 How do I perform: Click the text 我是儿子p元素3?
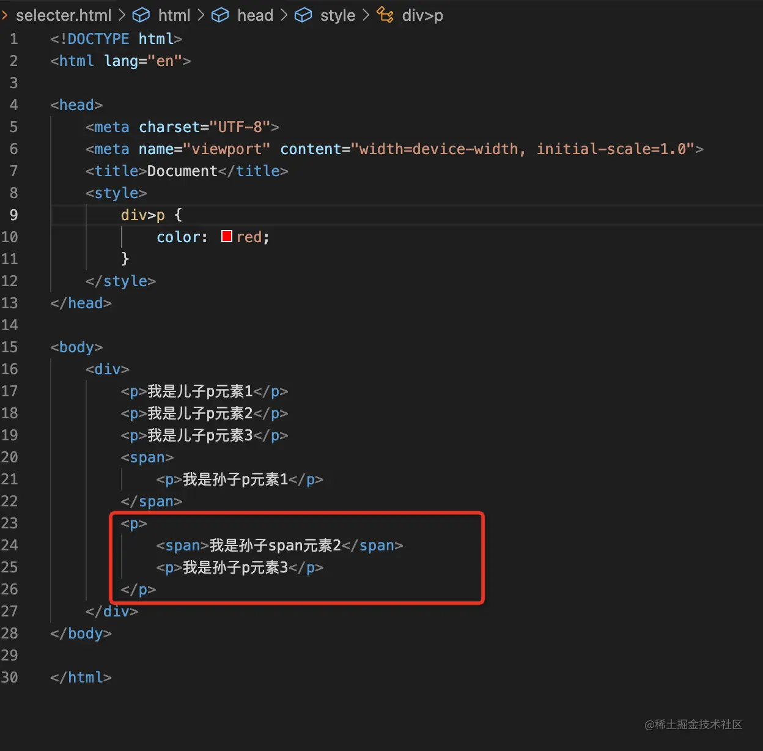pyautogui.click(x=200, y=435)
